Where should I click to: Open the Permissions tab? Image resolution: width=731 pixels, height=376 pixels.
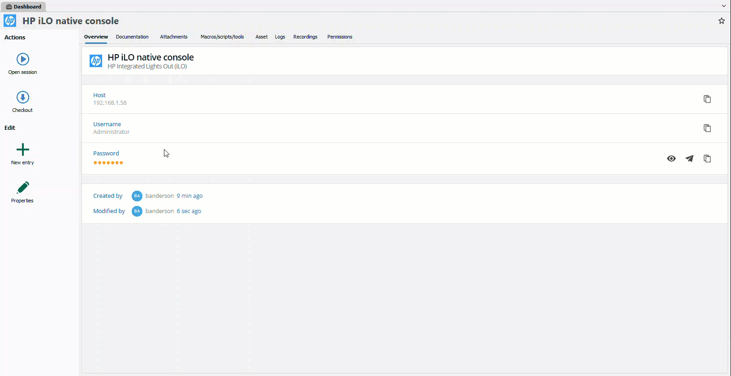click(340, 37)
